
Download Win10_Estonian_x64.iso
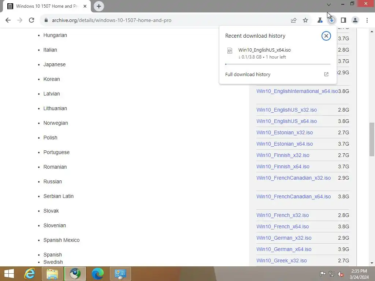(x=285, y=144)
